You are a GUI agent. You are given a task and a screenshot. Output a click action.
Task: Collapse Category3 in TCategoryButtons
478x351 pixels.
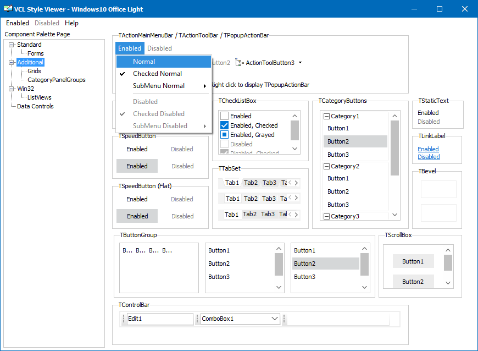click(326, 216)
